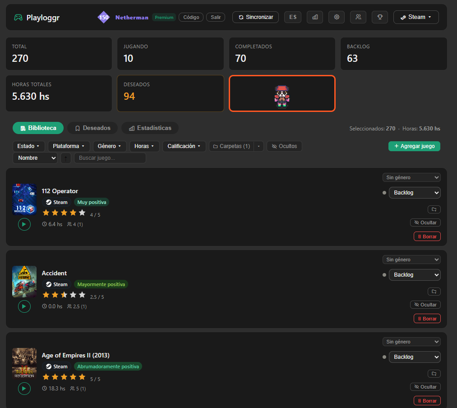Open the Plataforma filter dropdown

(69, 146)
